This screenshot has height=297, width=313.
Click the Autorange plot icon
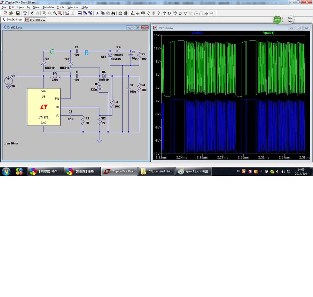pos(67,13)
